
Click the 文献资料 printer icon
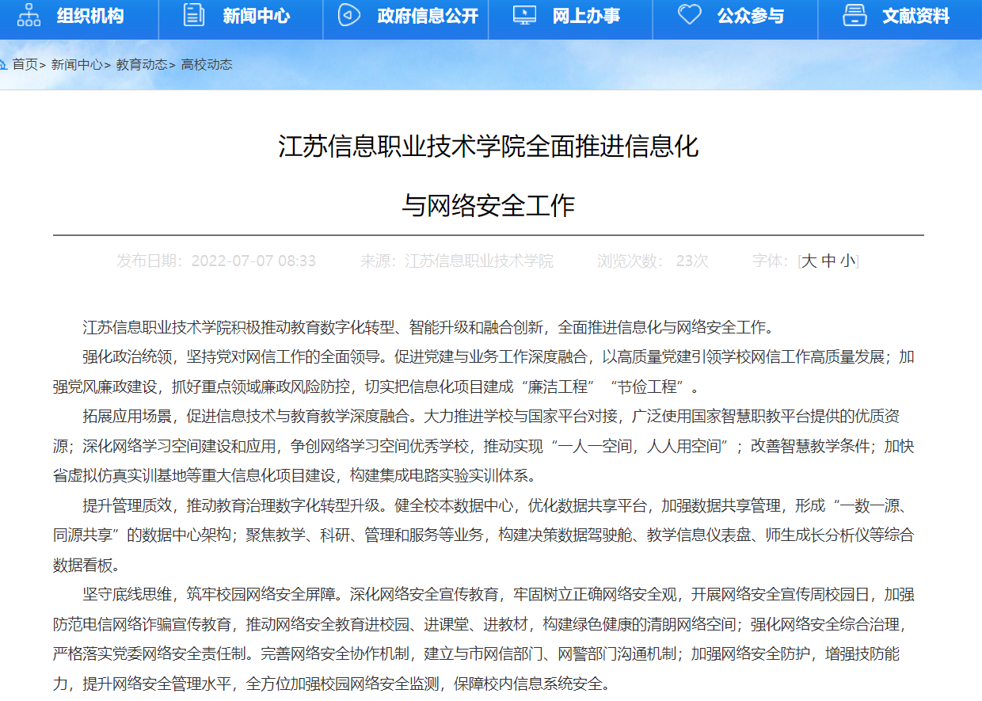click(x=854, y=15)
